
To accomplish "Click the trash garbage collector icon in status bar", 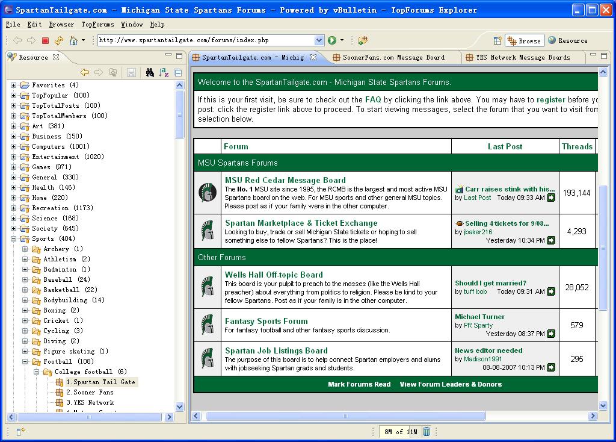I will point(427,432).
